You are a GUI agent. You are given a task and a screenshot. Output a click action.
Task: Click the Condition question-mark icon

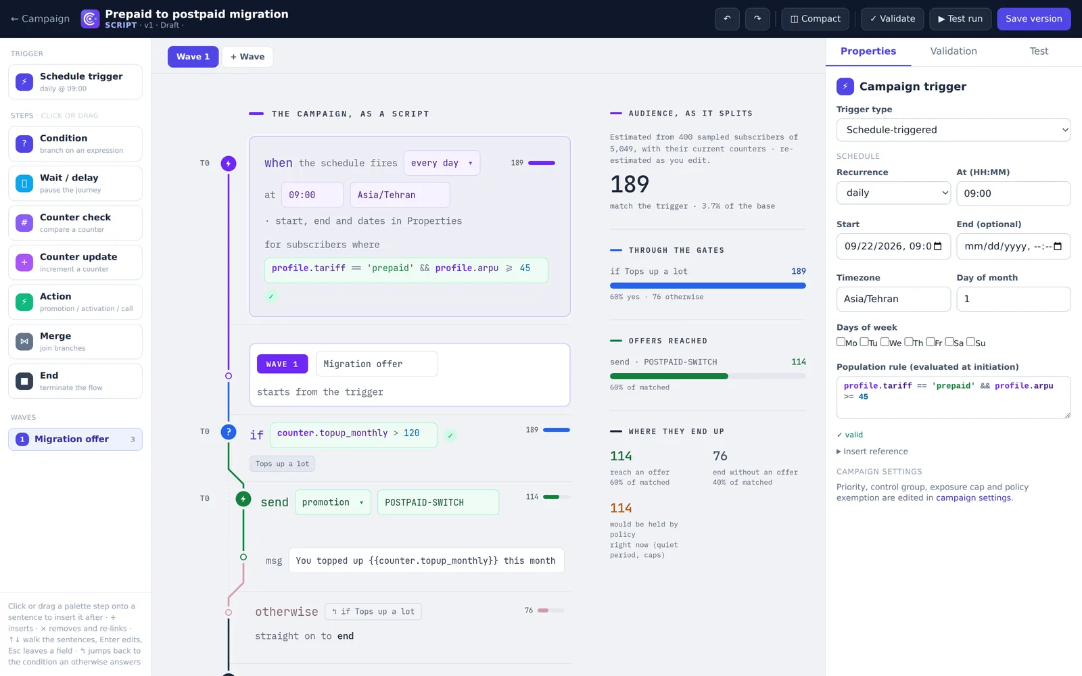(x=24, y=143)
